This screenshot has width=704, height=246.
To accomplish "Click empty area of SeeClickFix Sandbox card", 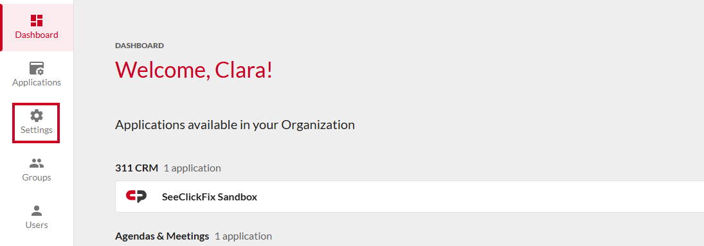I will tap(449, 197).
